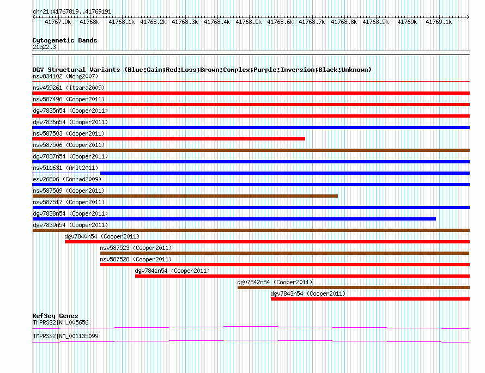The image size is (485, 373).
Task: Select the nsv459261 (Itsara2009) red loss bar
Action: tap(251, 93)
